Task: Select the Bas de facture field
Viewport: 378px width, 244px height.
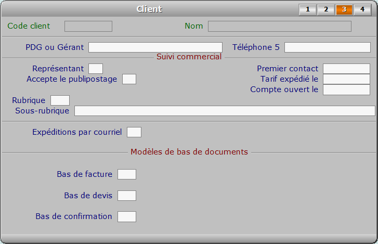Action: click(x=127, y=174)
